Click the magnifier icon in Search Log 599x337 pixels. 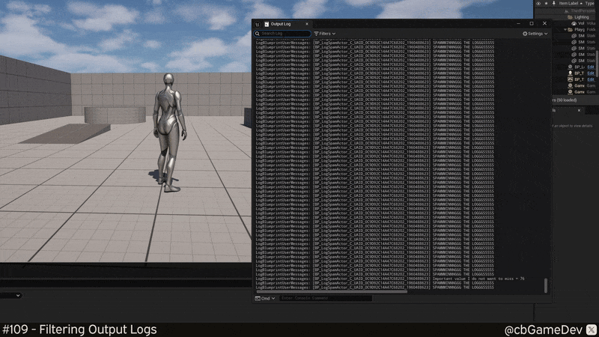[258, 34]
